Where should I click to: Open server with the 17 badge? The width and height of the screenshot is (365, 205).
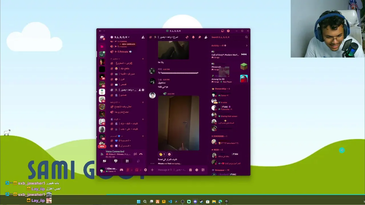[x=102, y=122]
